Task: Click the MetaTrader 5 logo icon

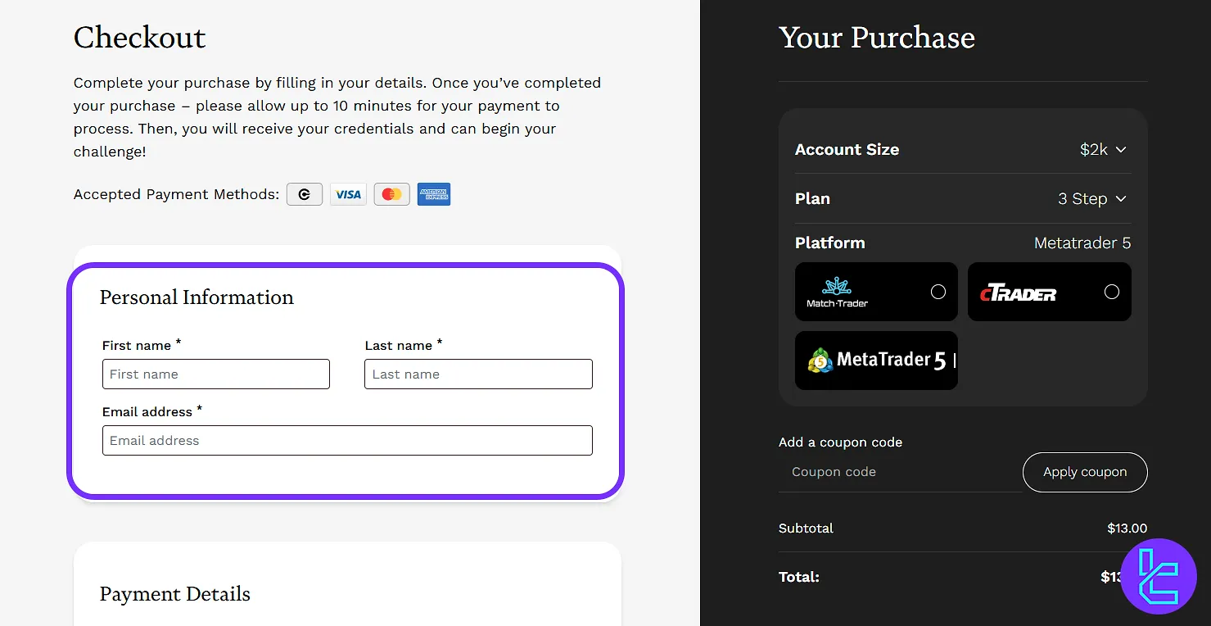Action: point(820,361)
